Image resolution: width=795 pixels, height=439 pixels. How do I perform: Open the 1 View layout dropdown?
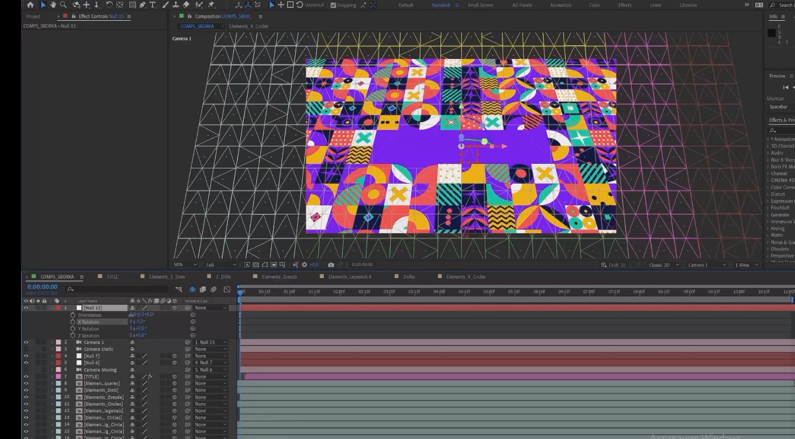click(746, 265)
